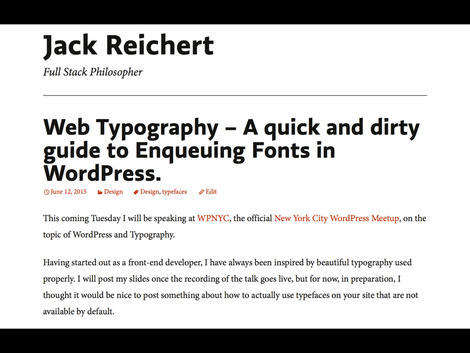
Task: Open the New York City WordPress Meetup link
Action: pos(336,218)
